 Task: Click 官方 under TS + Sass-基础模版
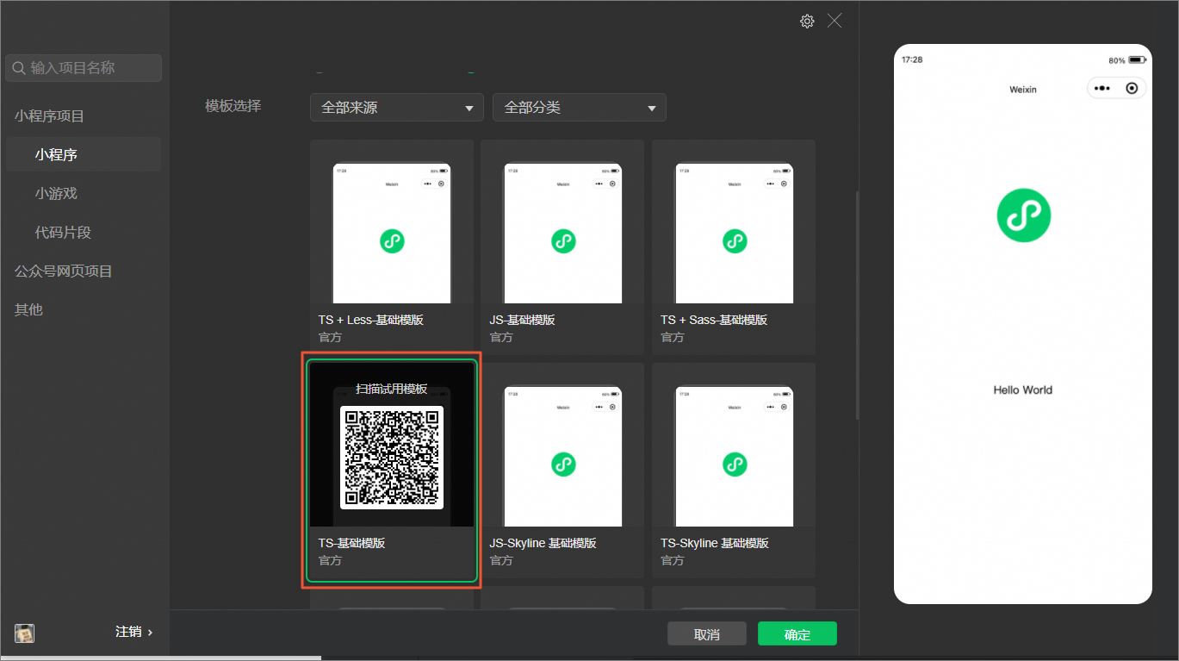click(x=672, y=337)
